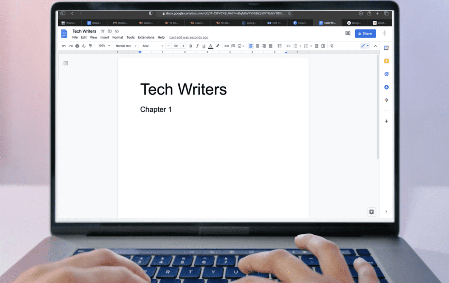Open Google Keep side panel
The image size is (449, 283).
386,61
